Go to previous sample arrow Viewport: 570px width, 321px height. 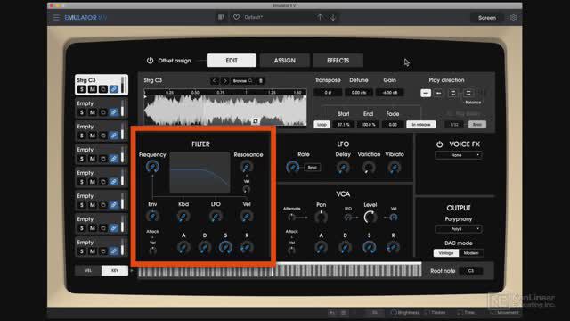coord(214,81)
